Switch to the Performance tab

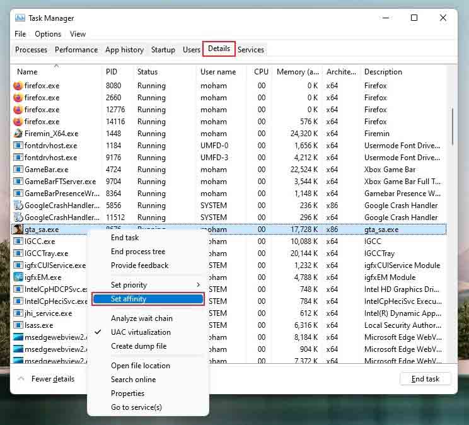[x=76, y=50]
